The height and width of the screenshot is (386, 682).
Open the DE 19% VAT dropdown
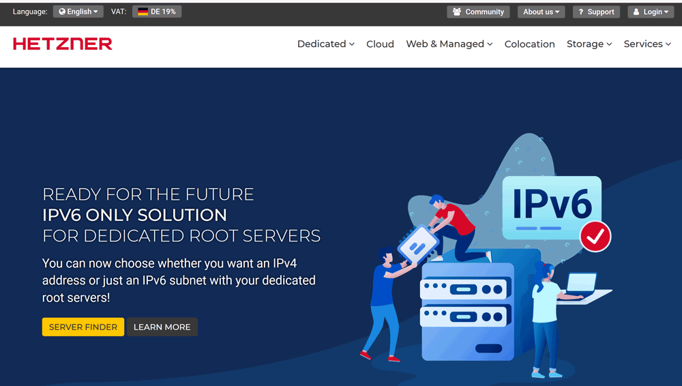[157, 12]
